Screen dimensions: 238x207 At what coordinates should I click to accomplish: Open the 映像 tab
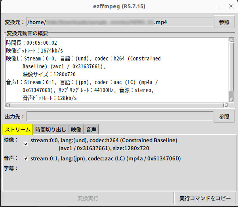pyautogui.click(x=76, y=129)
